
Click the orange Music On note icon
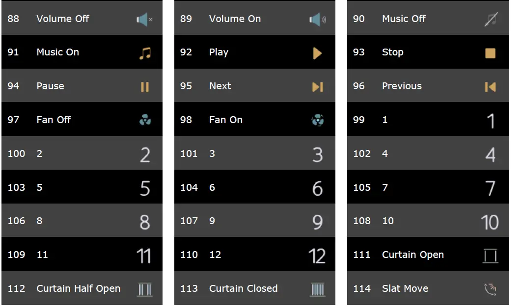(145, 53)
